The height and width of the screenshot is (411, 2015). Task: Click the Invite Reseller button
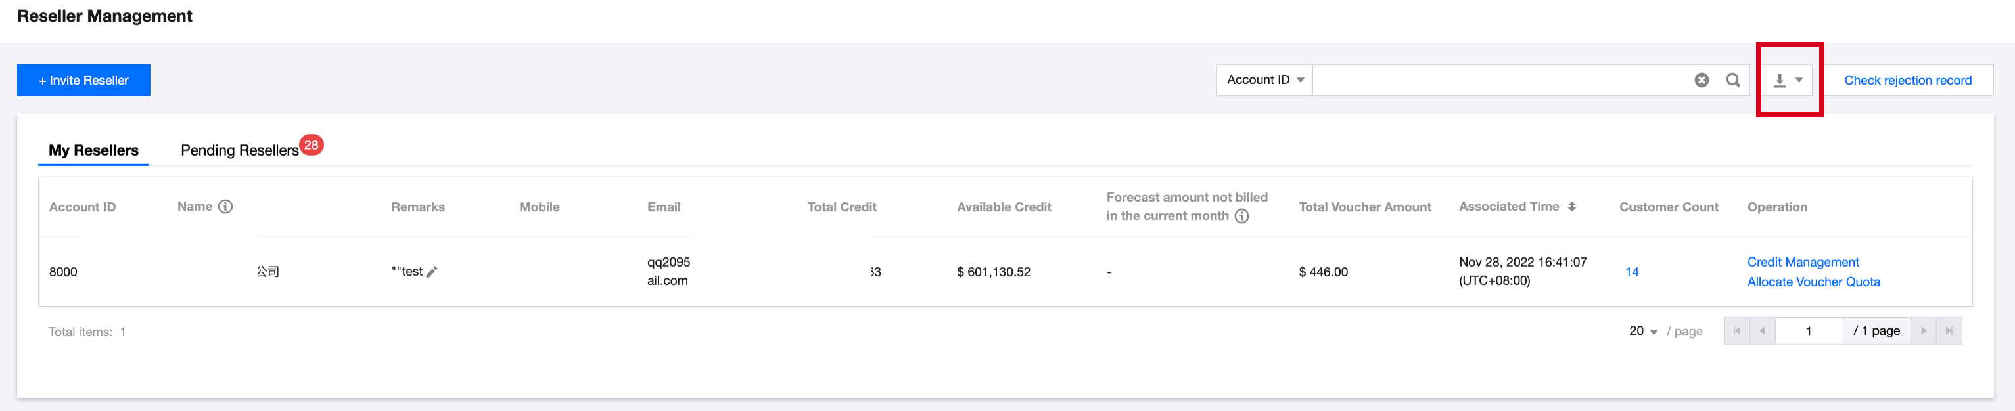(83, 79)
